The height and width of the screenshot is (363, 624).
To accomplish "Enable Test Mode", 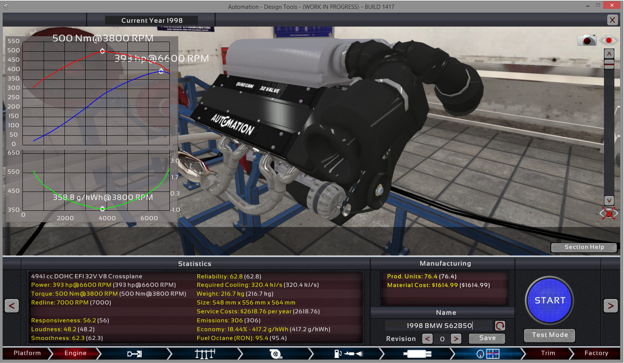I will point(550,335).
